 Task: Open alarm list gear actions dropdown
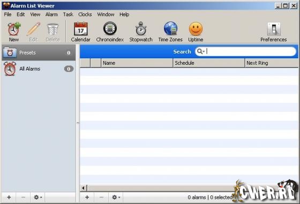[x=116, y=197]
